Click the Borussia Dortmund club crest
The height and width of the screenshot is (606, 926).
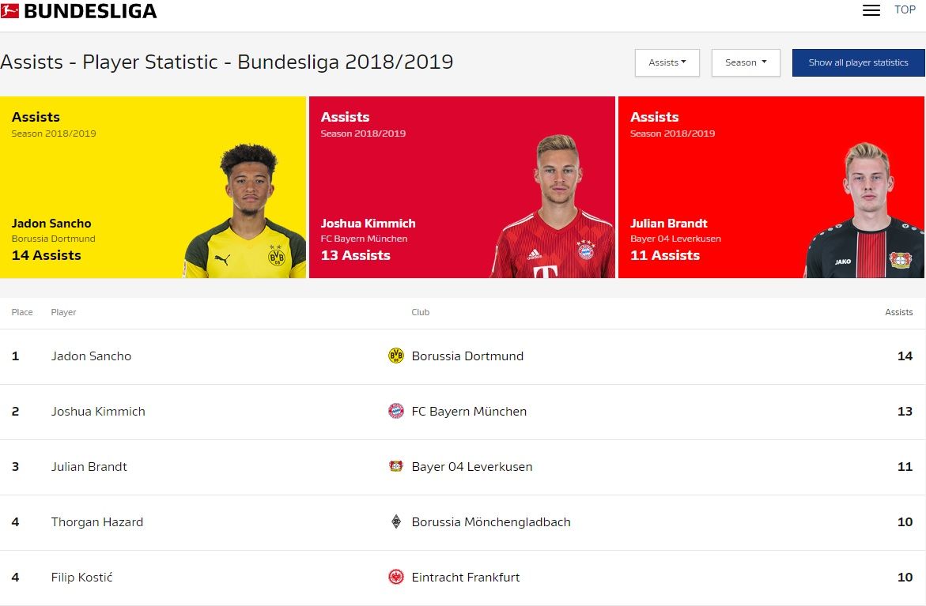point(395,356)
